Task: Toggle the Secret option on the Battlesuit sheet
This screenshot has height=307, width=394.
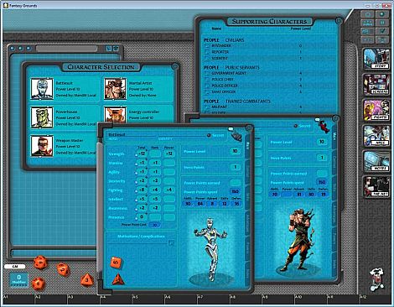Action: point(209,135)
